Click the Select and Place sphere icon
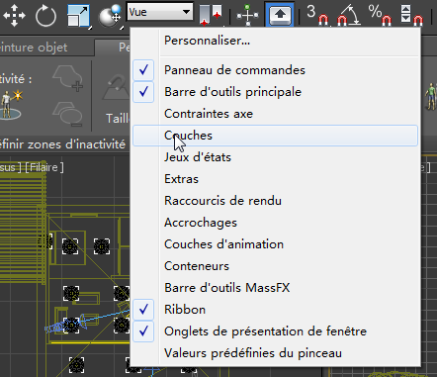The image size is (437, 377). click(x=110, y=16)
